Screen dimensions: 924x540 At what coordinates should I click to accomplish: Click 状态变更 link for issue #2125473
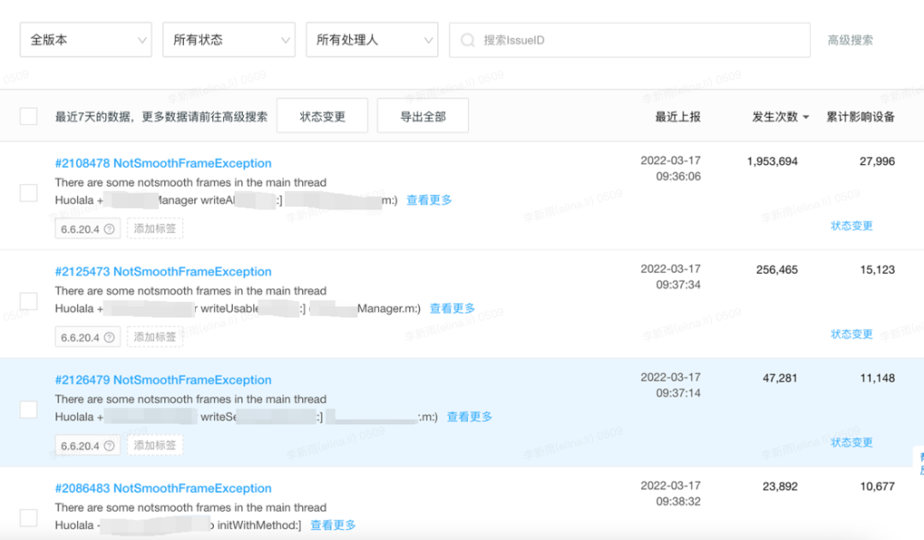pos(851,335)
